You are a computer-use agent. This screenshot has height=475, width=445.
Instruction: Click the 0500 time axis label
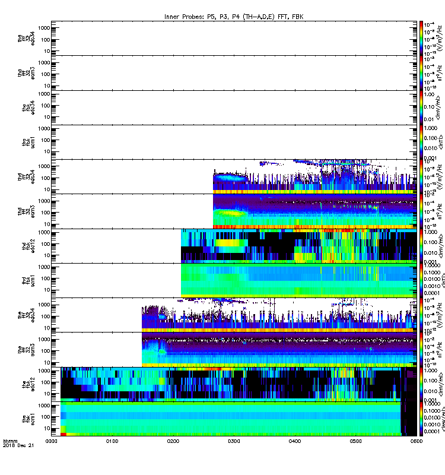355,441
